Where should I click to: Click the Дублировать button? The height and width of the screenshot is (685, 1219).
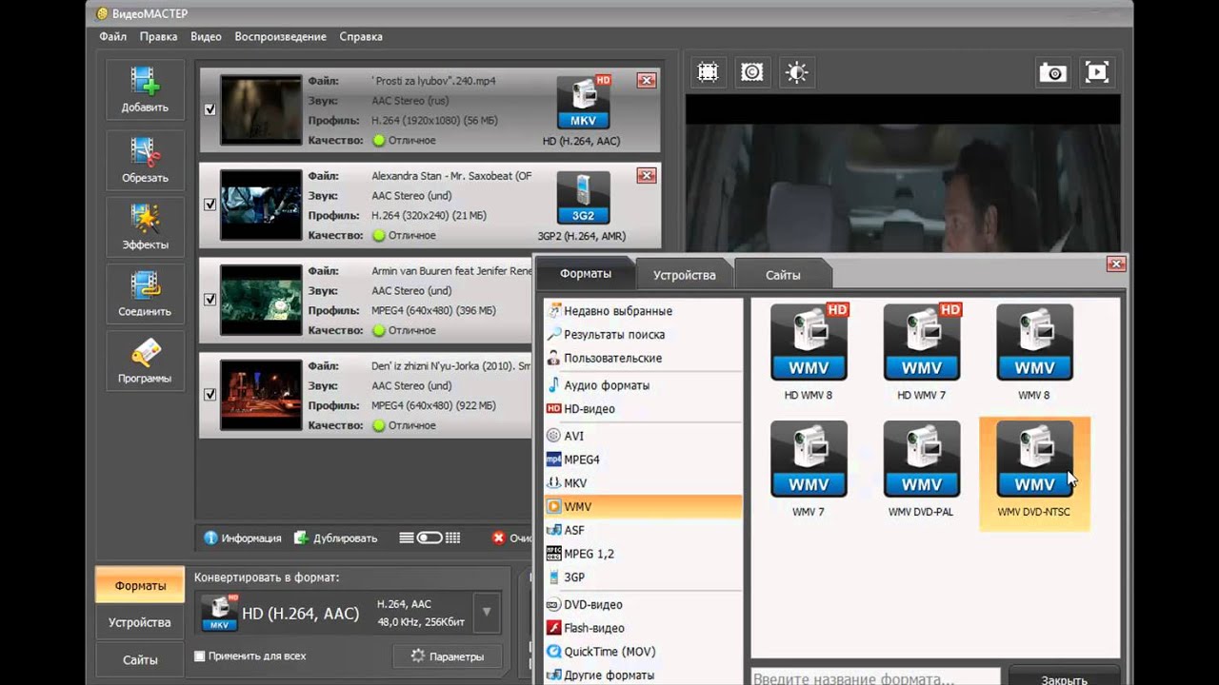click(x=335, y=538)
